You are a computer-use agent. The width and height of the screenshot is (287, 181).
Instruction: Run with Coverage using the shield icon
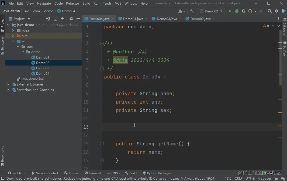coord(244,11)
